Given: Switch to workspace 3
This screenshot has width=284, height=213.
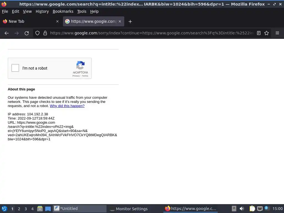Looking at the screenshot, I should pyautogui.click(x=26, y=209).
